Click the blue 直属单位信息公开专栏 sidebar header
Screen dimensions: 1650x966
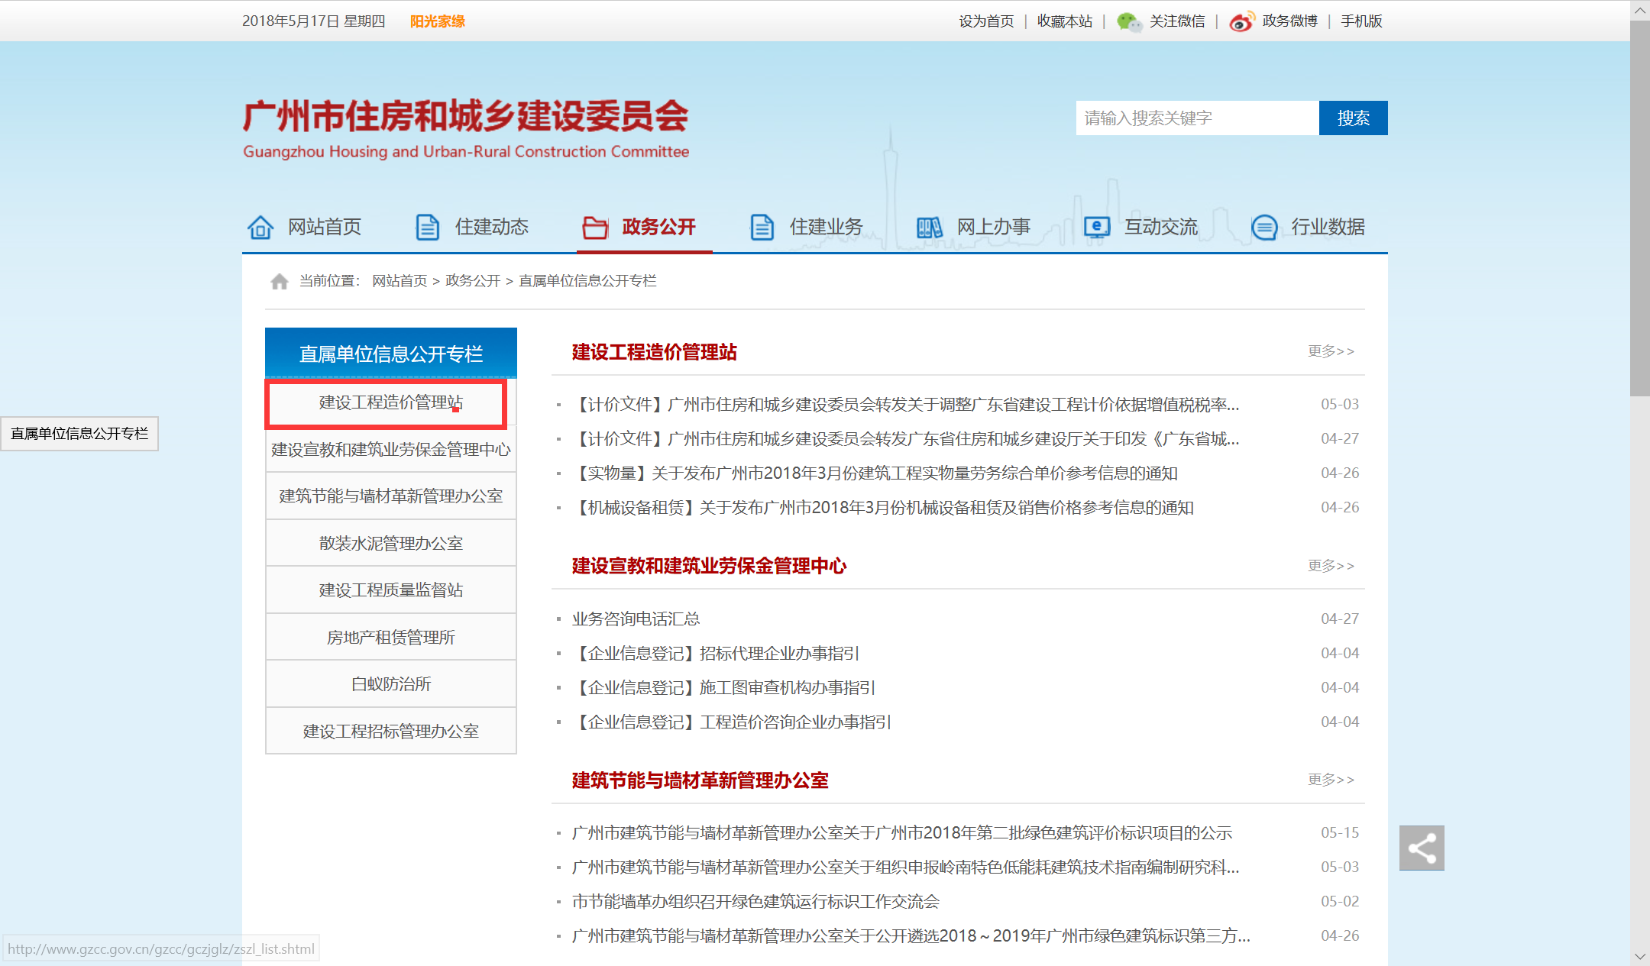pos(391,353)
